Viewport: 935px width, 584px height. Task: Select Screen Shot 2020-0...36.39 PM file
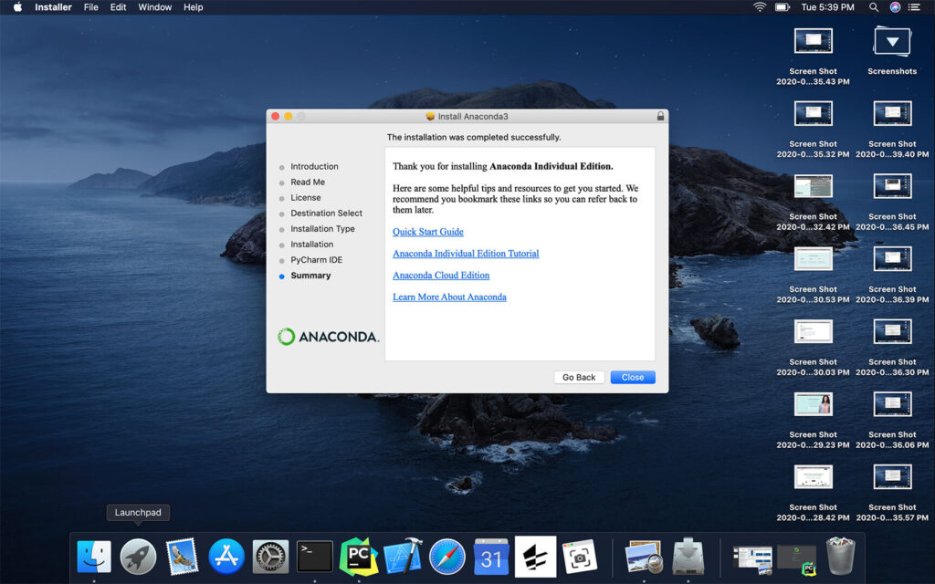click(x=892, y=258)
